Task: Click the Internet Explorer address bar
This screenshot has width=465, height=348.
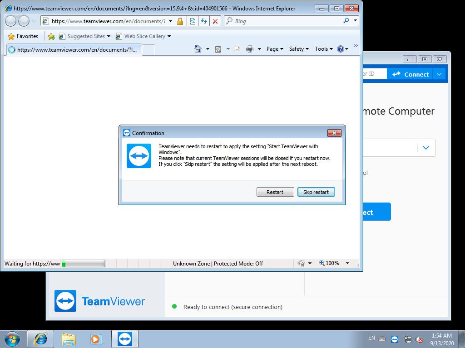Action: 108,21
